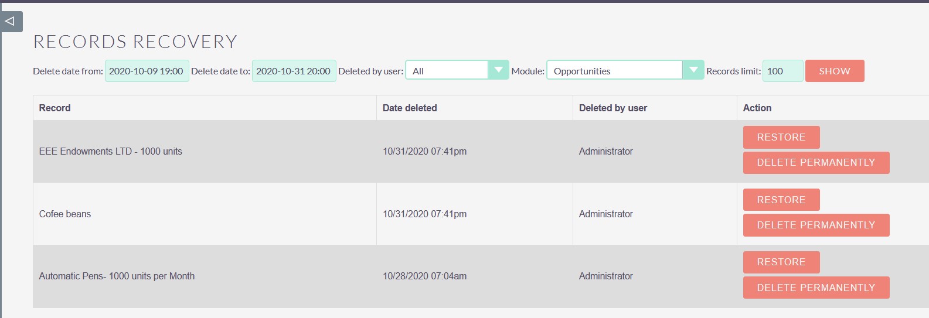This screenshot has width=929, height=318.
Task: Click the SHOW button
Action: [835, 71]
